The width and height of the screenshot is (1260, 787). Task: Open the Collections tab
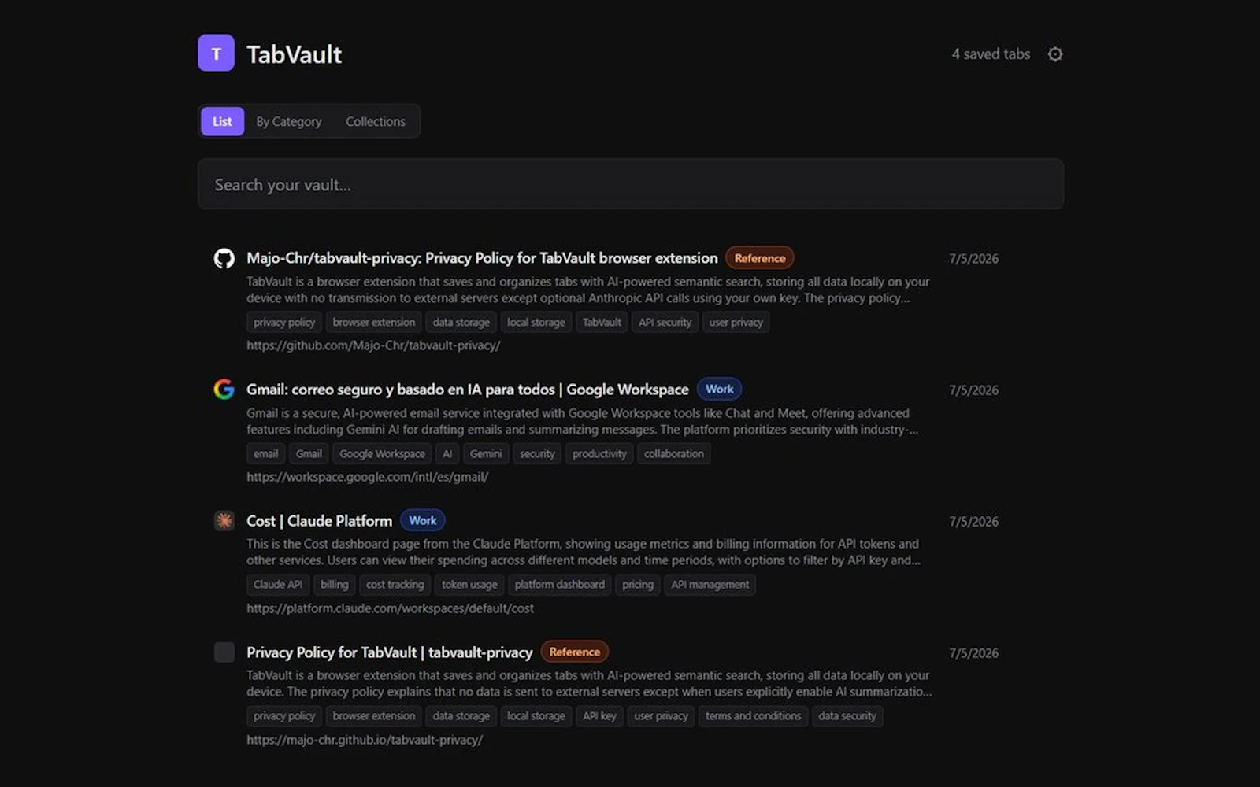click(376, 121)
